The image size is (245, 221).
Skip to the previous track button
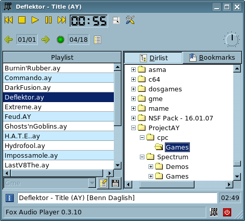tap(9, 20)
